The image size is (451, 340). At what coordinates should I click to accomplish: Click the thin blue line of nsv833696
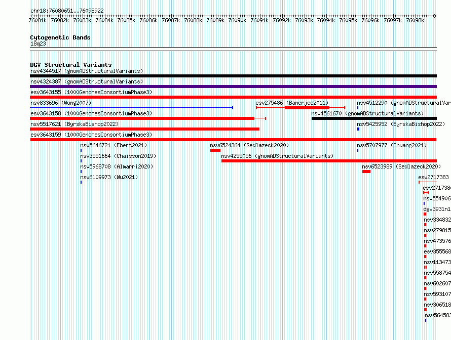coord(131,108)
